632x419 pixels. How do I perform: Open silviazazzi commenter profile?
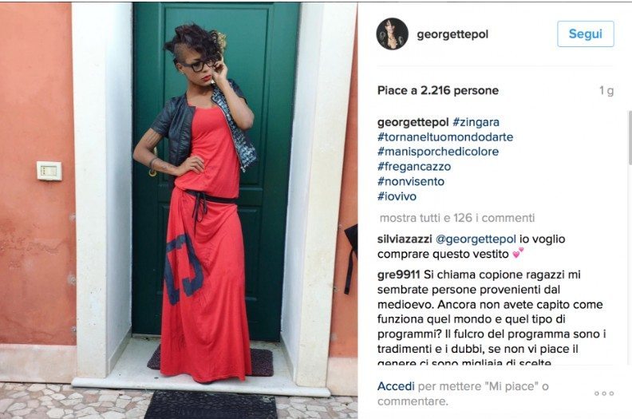405,239
